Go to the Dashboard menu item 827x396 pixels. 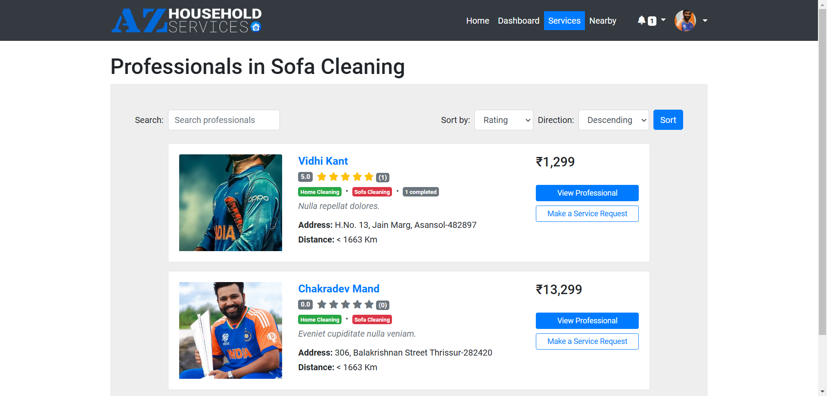[x=518, y=21]
